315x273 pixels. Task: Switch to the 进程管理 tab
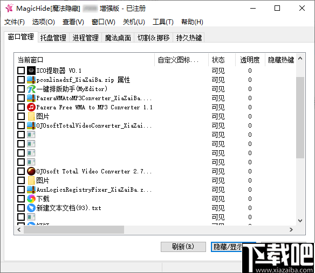[x=86, y=38]
